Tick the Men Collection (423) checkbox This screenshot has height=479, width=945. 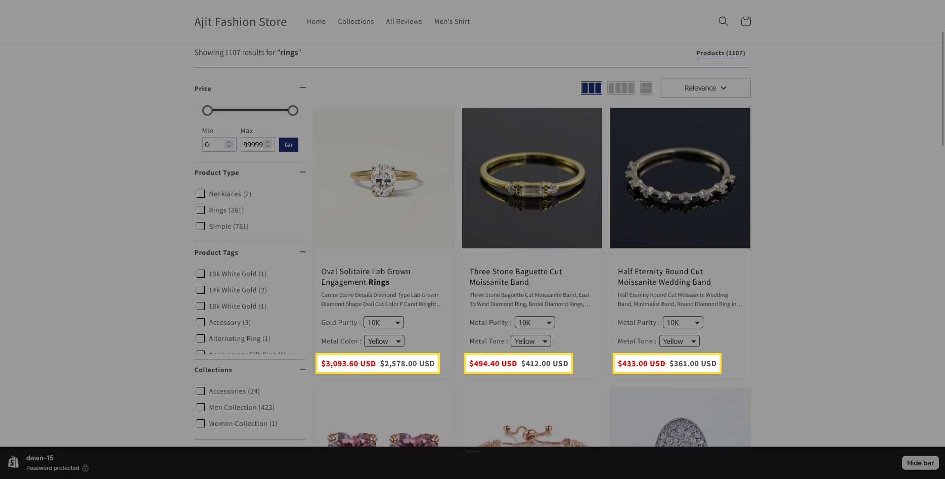tap(201, 407)
